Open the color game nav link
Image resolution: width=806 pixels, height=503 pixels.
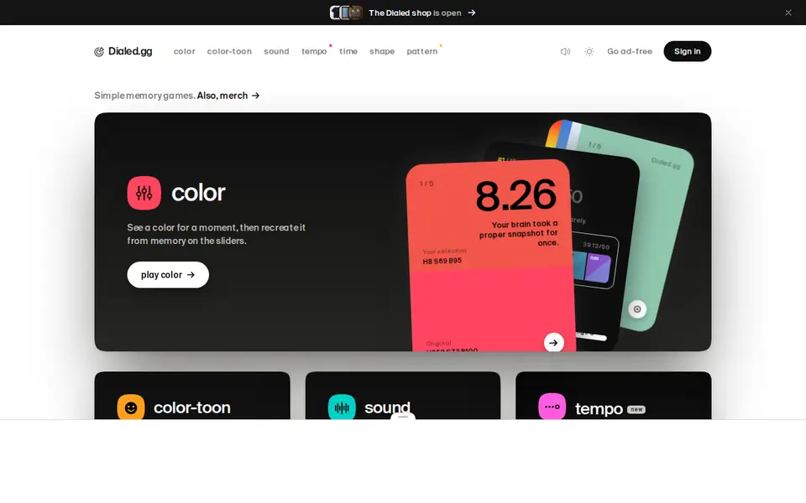[185, 51]
